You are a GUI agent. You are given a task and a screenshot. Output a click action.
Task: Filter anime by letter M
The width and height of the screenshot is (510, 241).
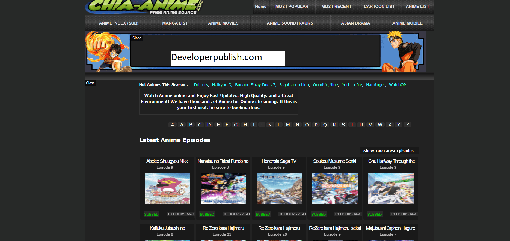tap(288, 125)
